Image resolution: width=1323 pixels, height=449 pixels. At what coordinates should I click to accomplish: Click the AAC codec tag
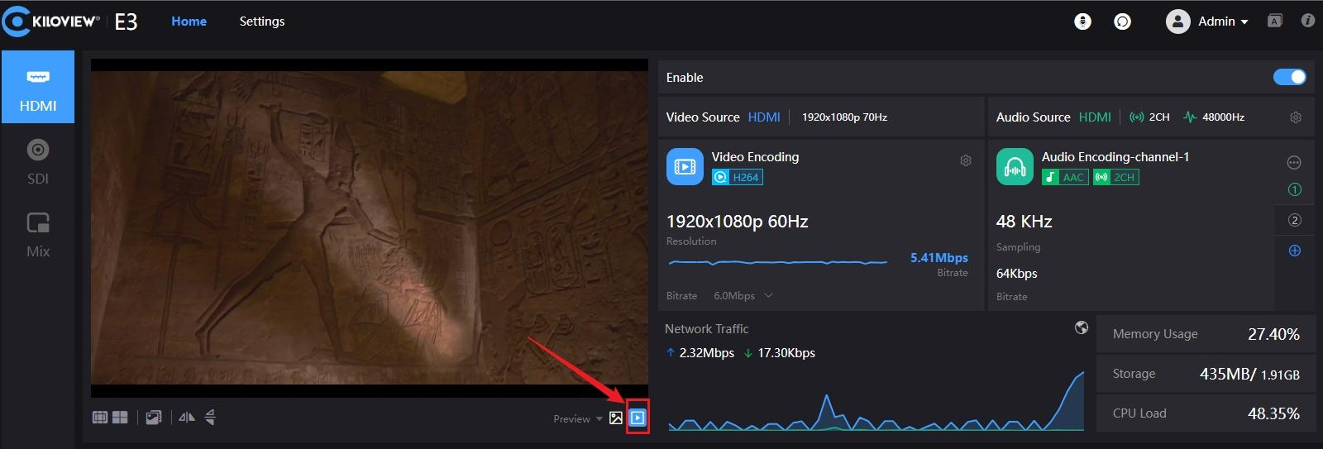click(1065, 177)
